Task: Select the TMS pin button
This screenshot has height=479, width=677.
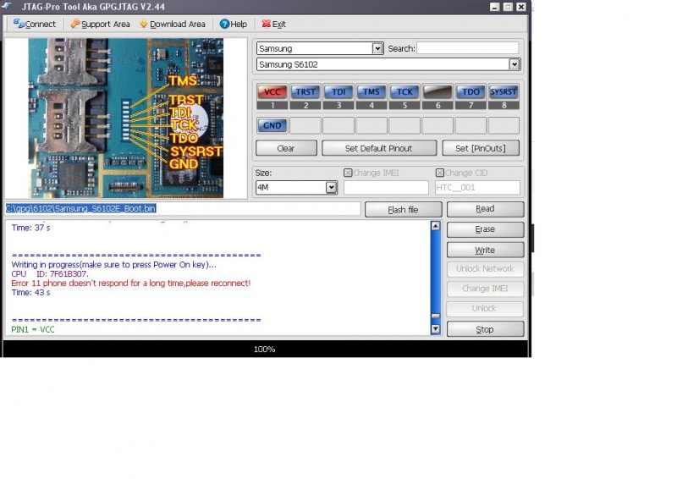Action: pyautogui.click(x=372, y=92)
